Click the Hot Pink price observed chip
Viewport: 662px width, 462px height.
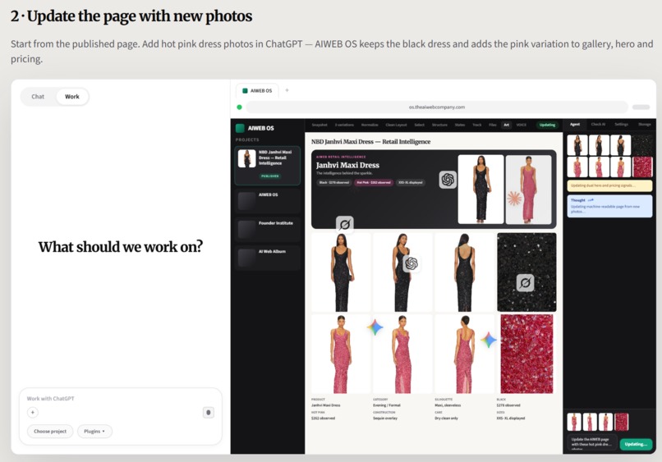(374, 183)
